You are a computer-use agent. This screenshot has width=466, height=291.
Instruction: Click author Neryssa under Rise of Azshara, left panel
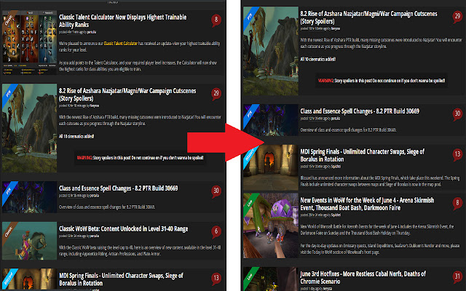95,105
